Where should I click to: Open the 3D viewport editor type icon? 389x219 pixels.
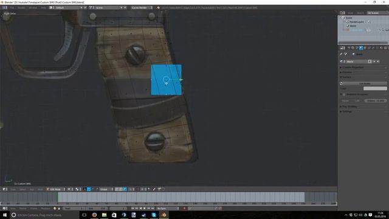tap(5, 189)
